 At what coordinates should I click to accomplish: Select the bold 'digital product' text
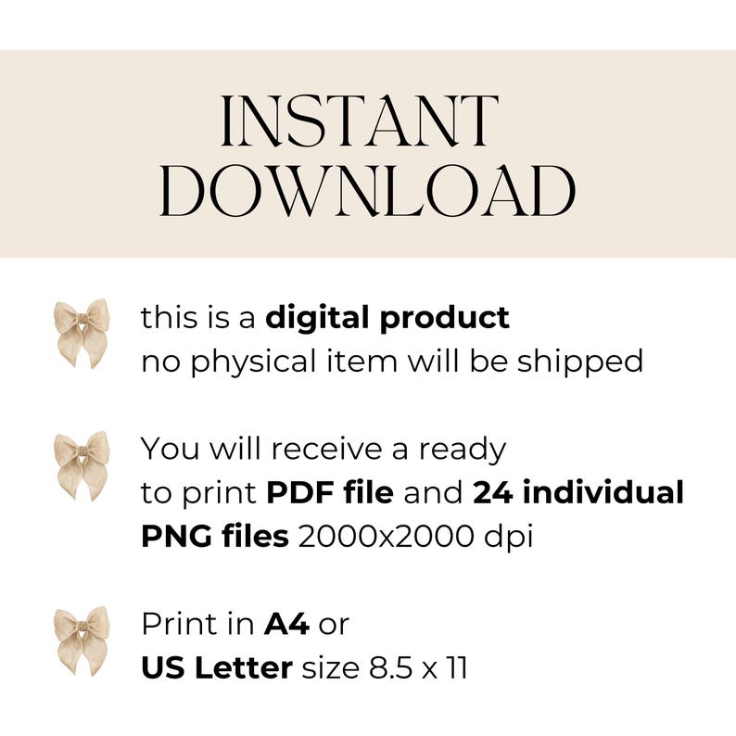click(x=387, y=319)
